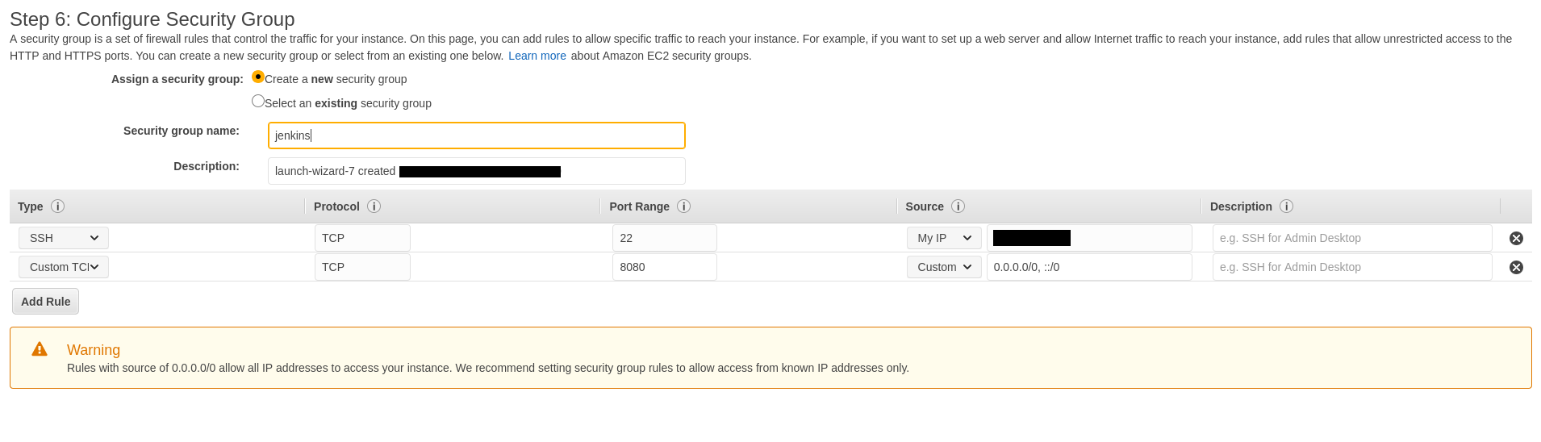Expand the Custom source dropdown
This screenshot has height=442, width=1541.
pos(943,267)
